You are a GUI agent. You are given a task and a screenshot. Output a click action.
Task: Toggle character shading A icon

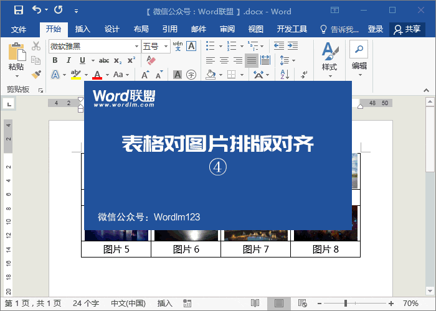pyautogui.click(x=178, y=75)
